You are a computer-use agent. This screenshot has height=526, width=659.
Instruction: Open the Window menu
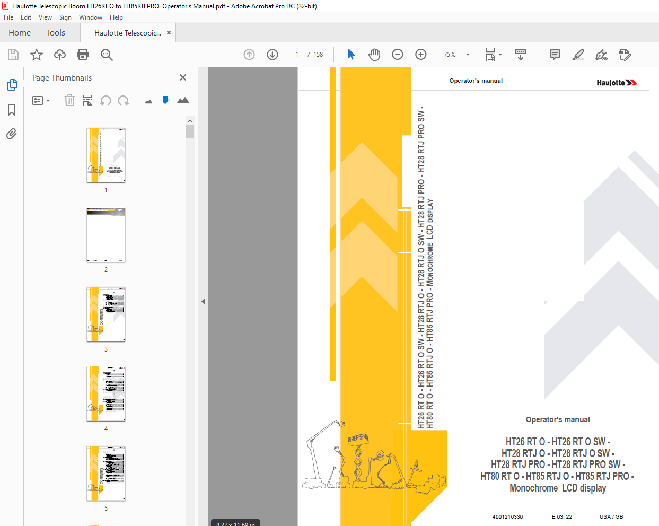click(91, 17)
